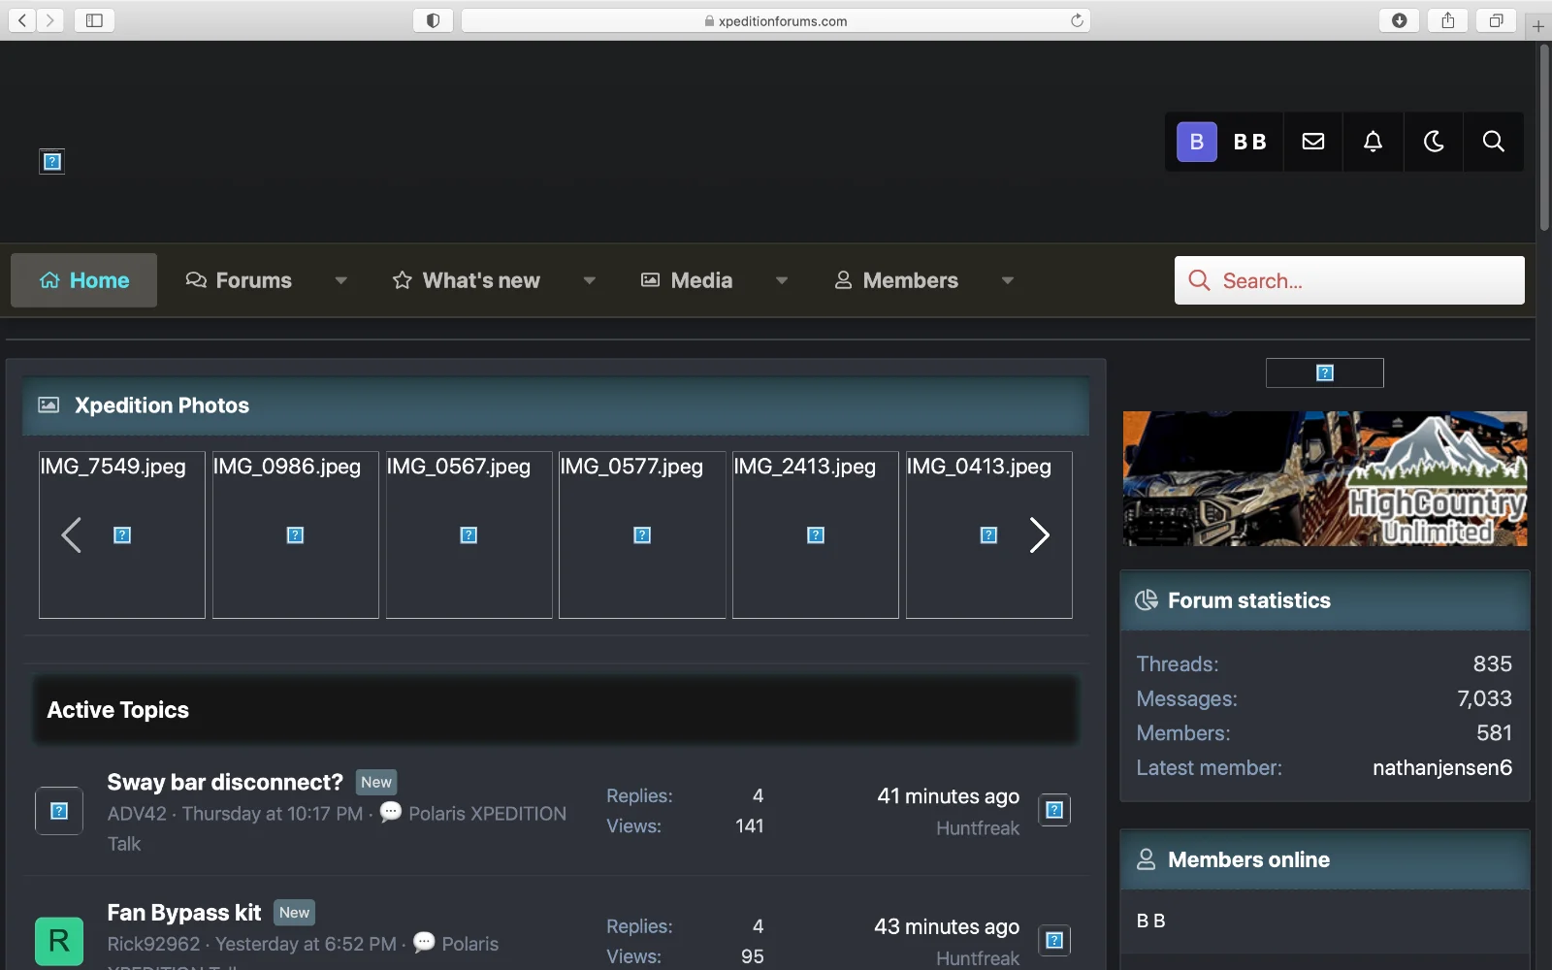Show previous photos with left carousel arrow
This screenshot has width=1552, height=970.
coord(71,535)
